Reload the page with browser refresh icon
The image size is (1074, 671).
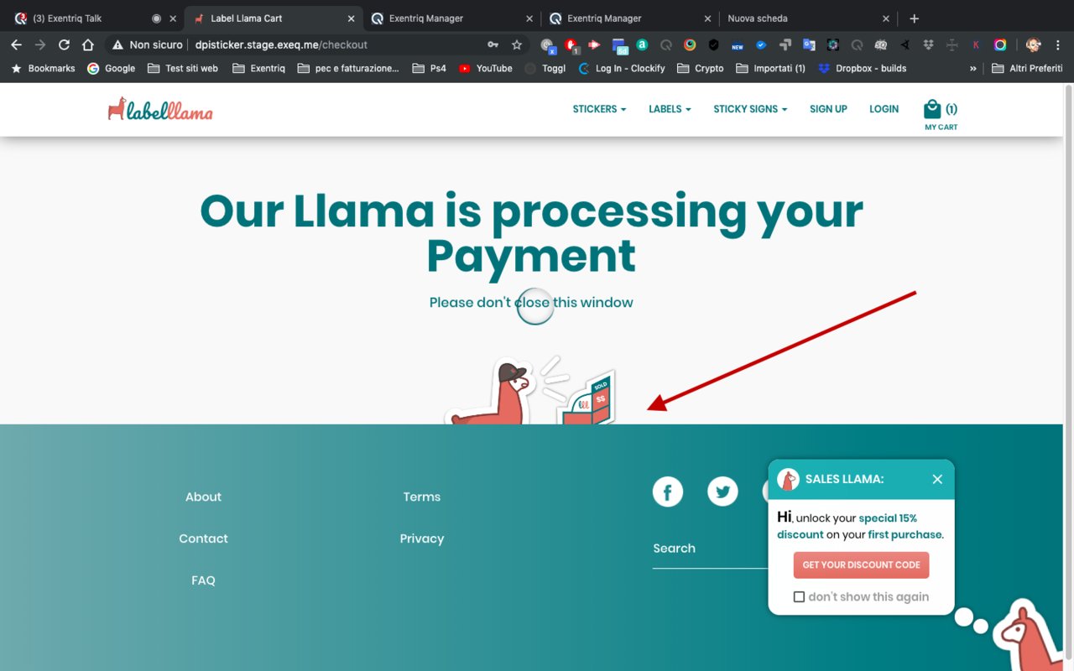tap(64, 44)
